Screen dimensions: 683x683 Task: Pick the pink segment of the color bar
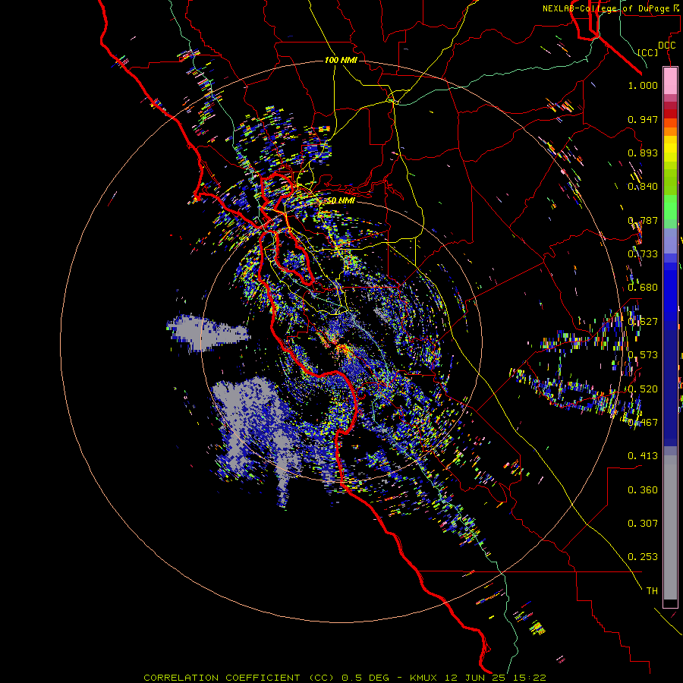tap(670, 80)
